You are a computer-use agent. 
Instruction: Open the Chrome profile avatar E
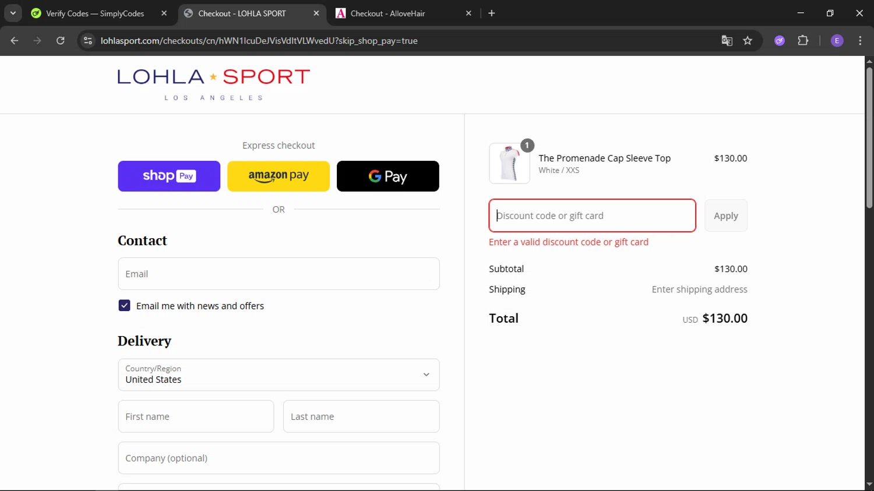pyautogui.click(x=837, y=41)
